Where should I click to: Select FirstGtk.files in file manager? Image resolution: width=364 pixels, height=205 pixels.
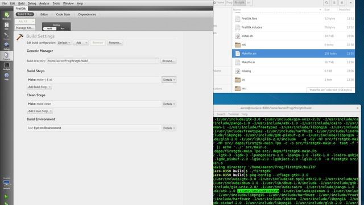(293, 18)
